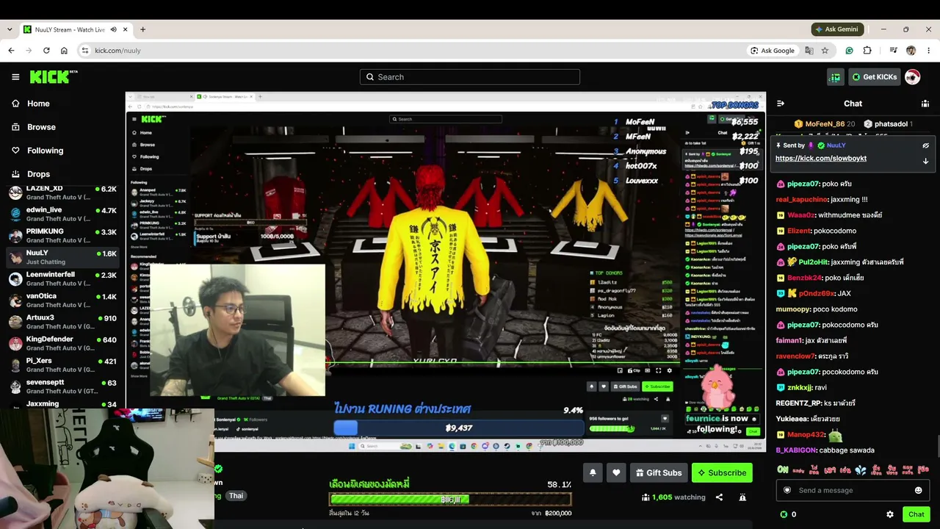Open browser media controls icon

click(893, 51)
